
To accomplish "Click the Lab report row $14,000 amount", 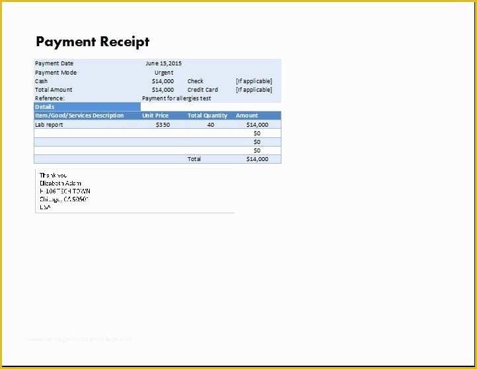I will coord(258,125).
